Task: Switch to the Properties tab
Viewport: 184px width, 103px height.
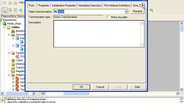Action: point(44,5)
